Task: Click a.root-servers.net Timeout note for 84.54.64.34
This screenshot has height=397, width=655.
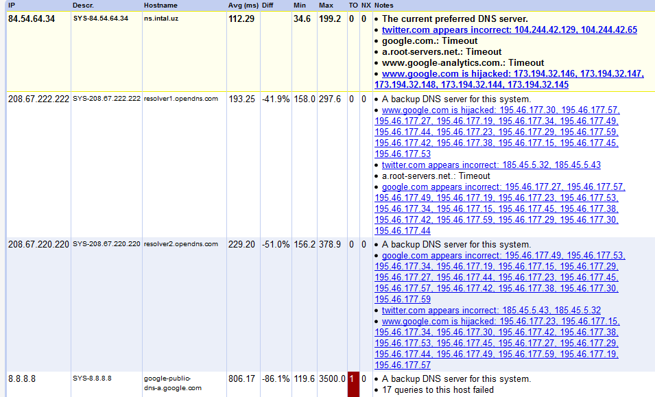Action: tap(442, 51)
